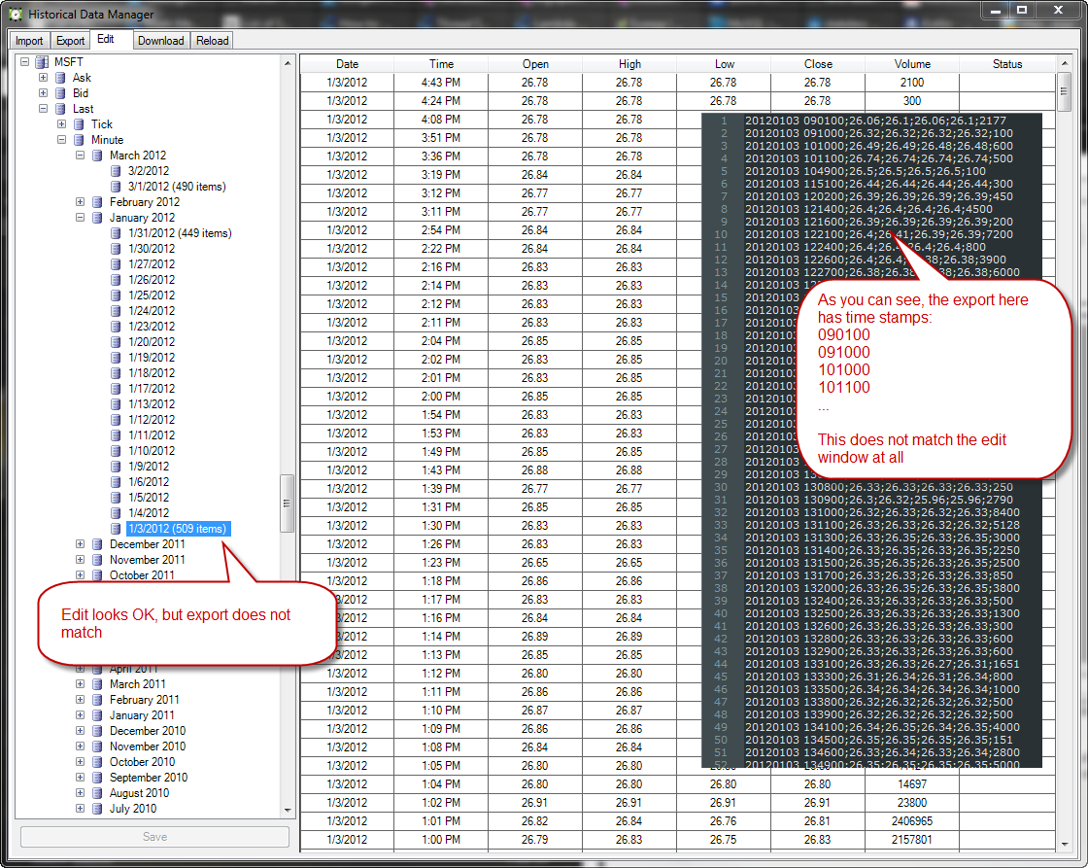This screenshot has height=868, width=1088.
Task: Click the 1/4/2012 item icon
Action: [x=116, y=513]
